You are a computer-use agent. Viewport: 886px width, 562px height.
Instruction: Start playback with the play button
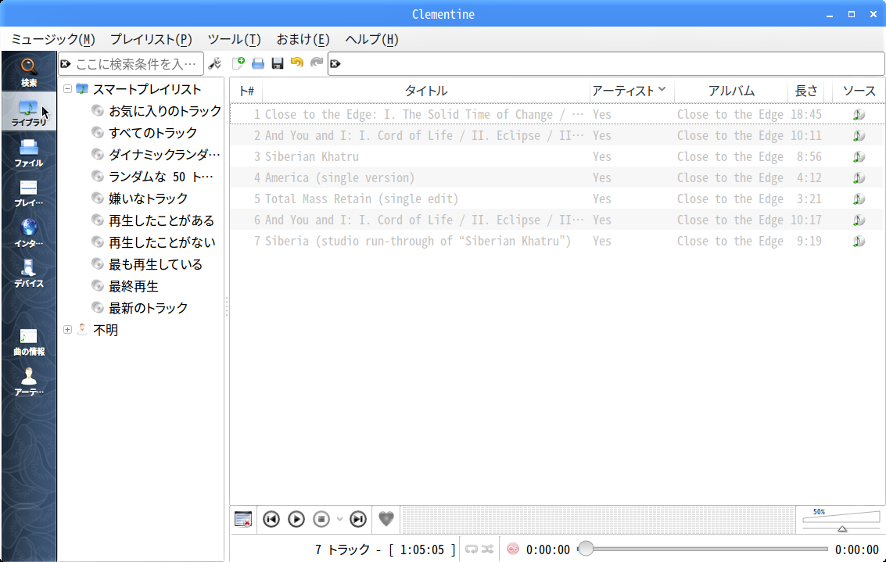(x=296, y=519)
